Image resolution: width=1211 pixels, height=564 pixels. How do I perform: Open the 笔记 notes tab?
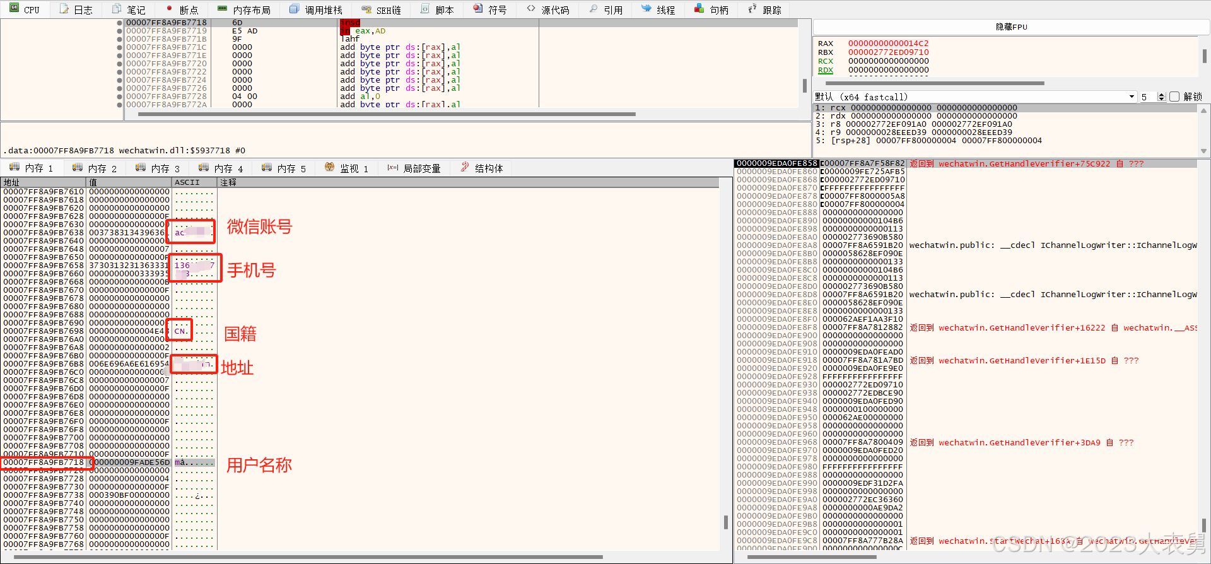point(129,9)
